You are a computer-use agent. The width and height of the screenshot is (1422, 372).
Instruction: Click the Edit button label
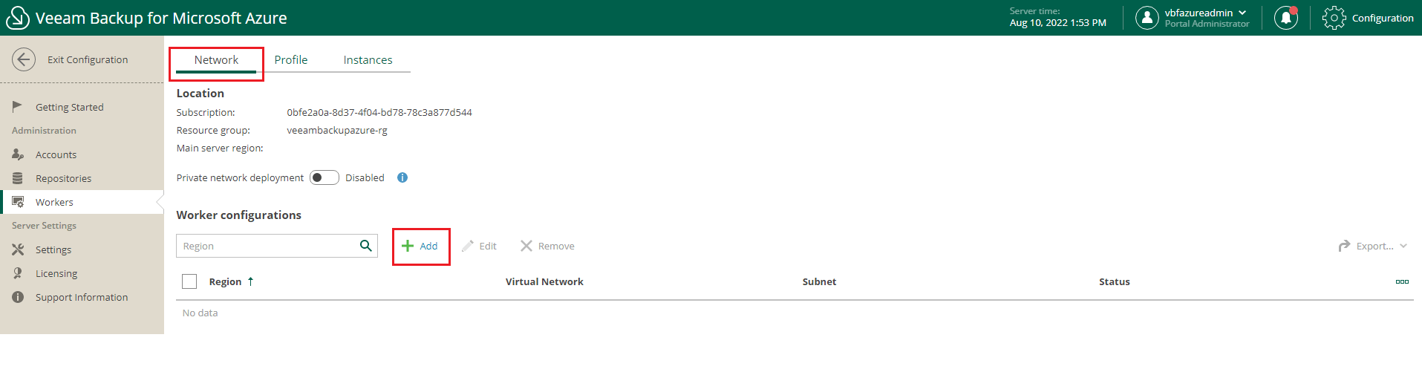[488, 246]
